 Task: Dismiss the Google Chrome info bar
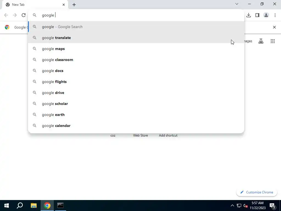[274, 27]
